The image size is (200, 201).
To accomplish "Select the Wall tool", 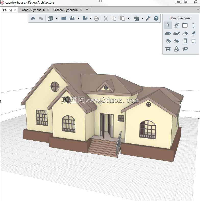I will click(x=185, y=25).
